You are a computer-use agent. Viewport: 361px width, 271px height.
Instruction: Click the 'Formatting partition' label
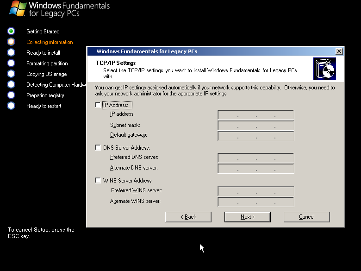point(47,63)
